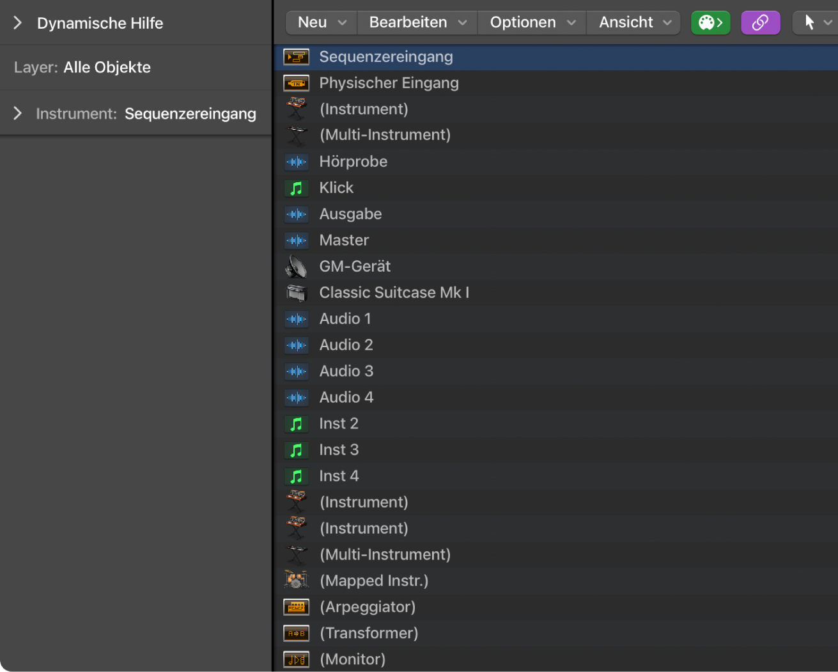Image resolution: width=838 pixels, height=672 pixels.
Task: Open the arrow tool selector chevron
Action: 828,22
